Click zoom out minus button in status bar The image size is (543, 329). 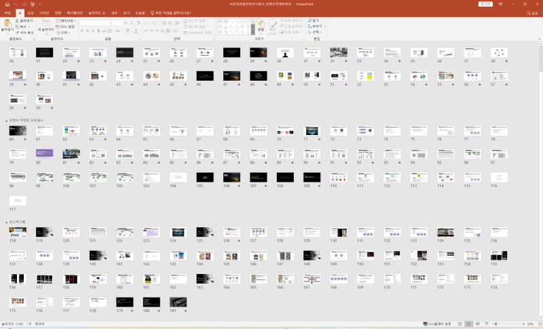point(493,324)
